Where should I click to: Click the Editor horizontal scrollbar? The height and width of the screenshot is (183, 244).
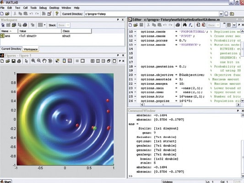[x=163, y=105]
